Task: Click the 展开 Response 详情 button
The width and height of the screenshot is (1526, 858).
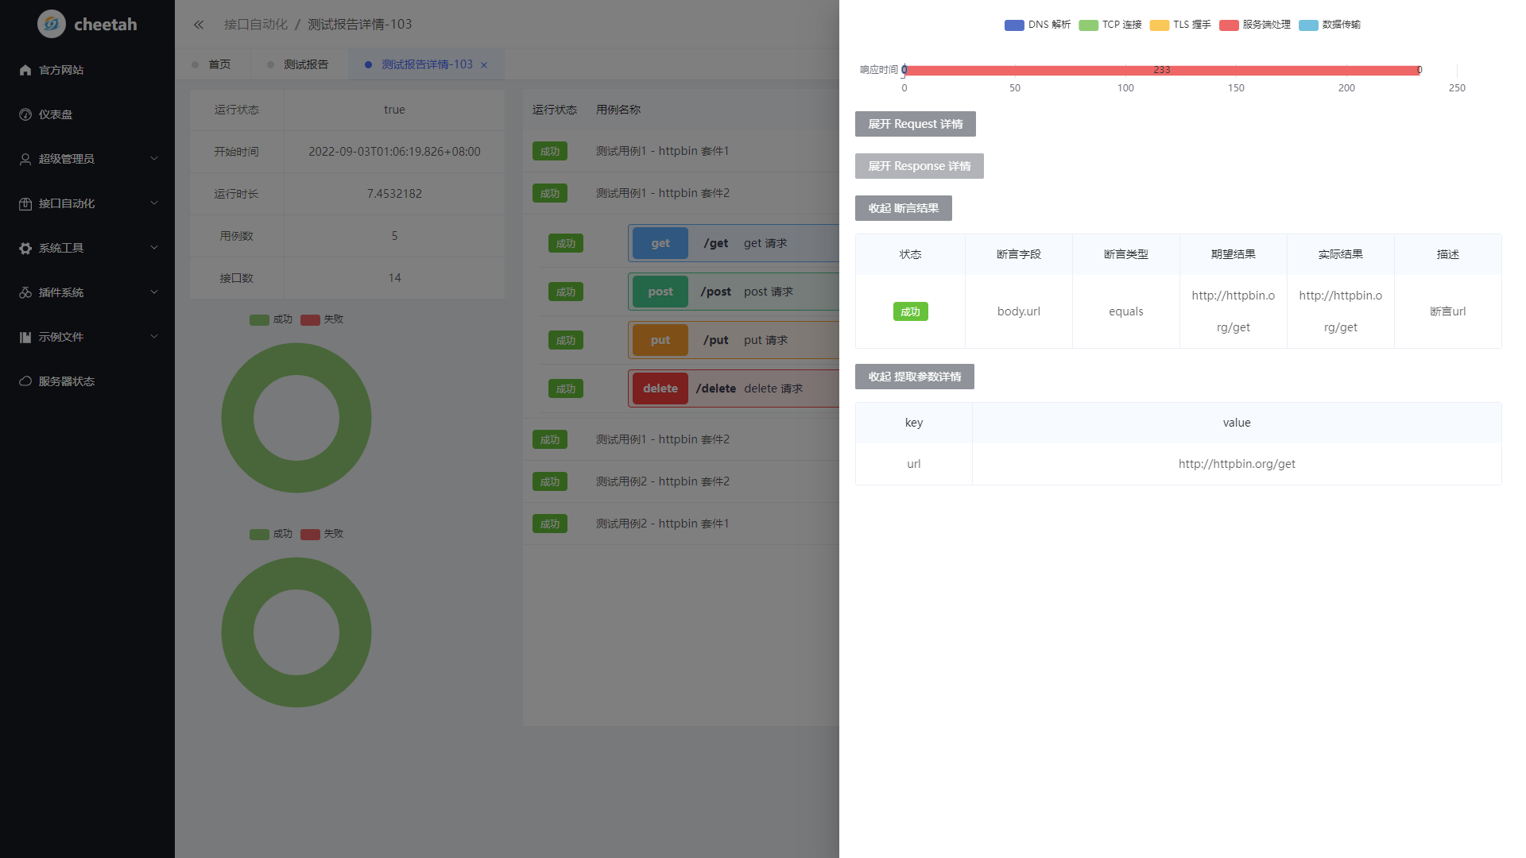Action: click(x=919, y=166)
